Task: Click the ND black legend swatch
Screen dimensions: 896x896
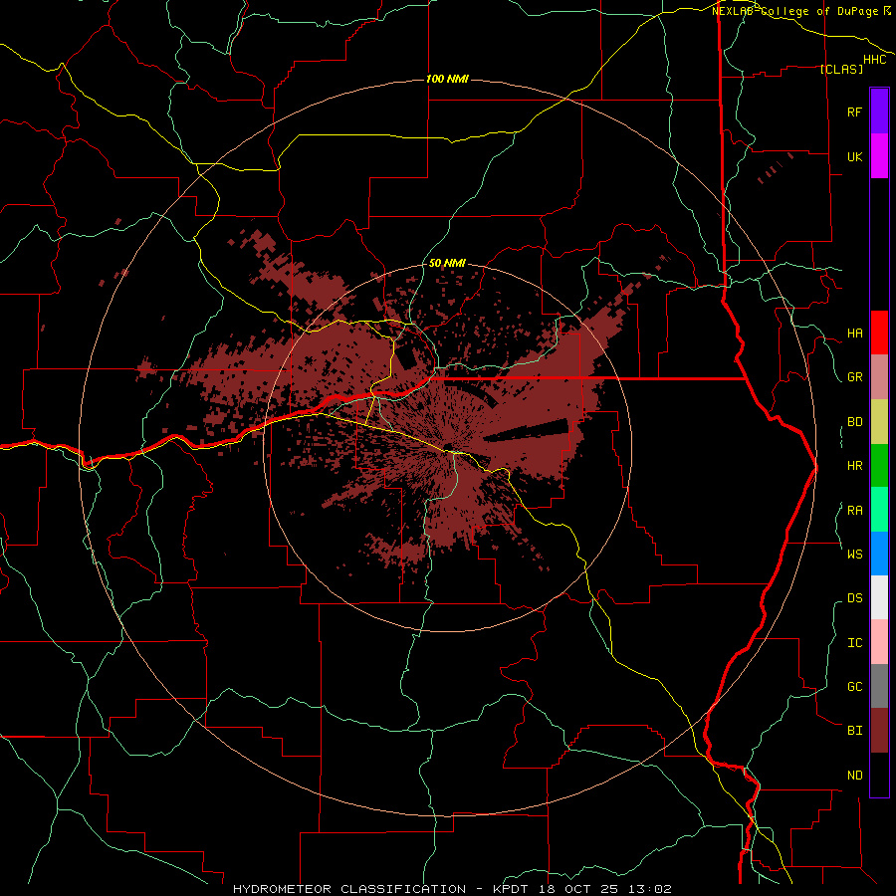Action: click(x=879, y=775)
